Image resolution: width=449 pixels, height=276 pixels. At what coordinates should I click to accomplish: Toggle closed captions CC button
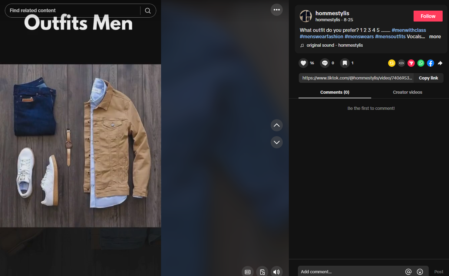(x=248, y=272)
